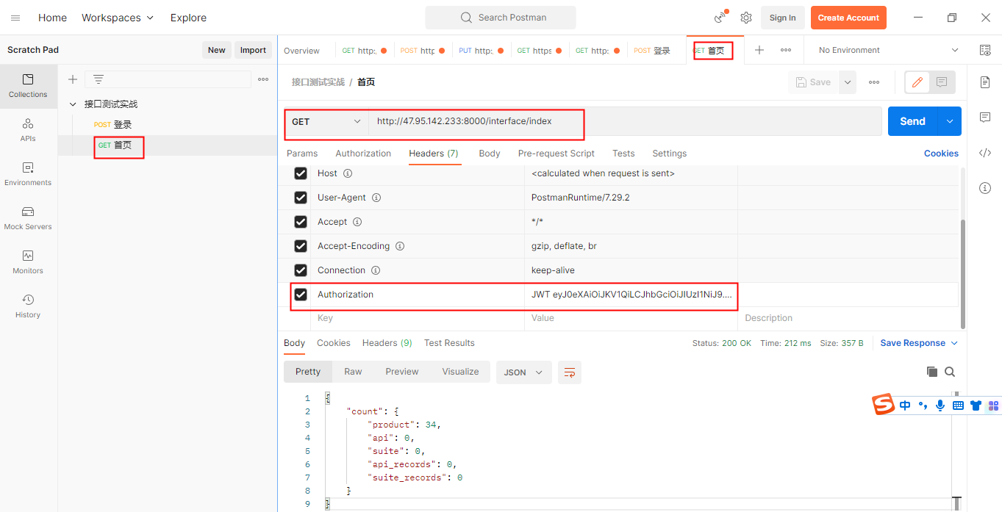Screen dimensions: 1002x512
Task: Open the Workspaces dropdown
Action: tap(118, 18)
